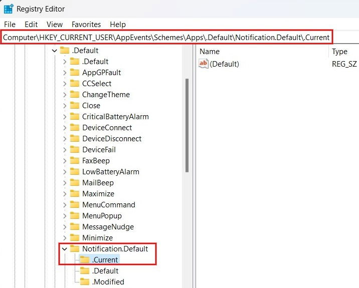
Task: Select the Maximize folder icon
Action: point(75,194)
